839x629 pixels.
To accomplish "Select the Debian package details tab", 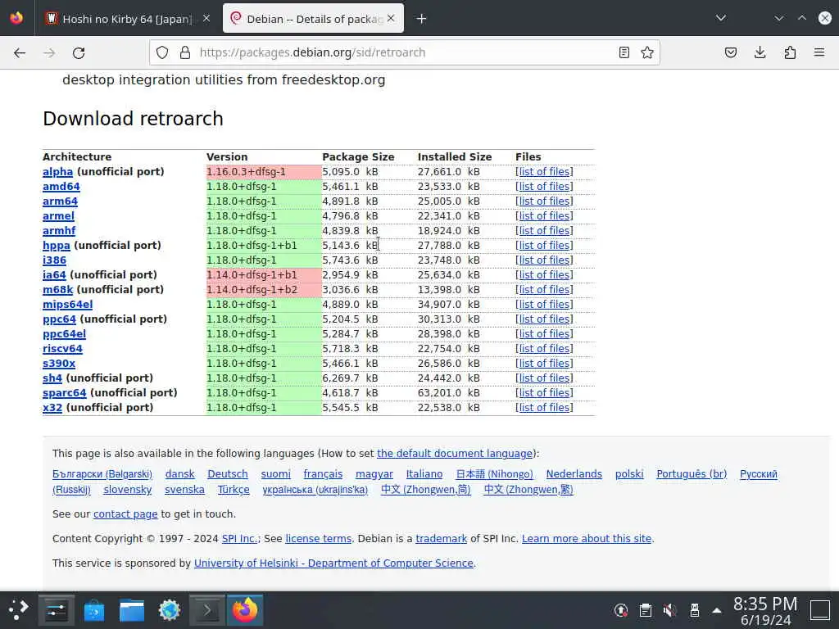I will click(313, 19).
